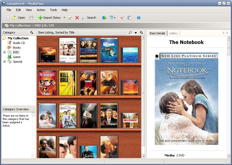Click the refresh icon in Category header
This screenshot has height=165, width=232.
pyautogui.click(x=32, y=32)
